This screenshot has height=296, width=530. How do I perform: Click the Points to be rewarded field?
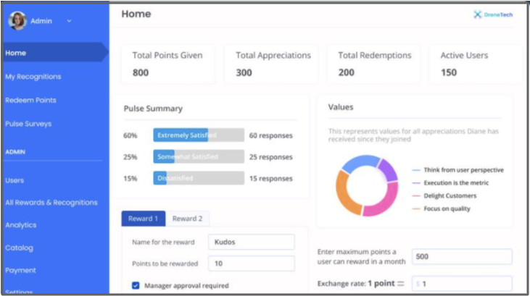251,263
